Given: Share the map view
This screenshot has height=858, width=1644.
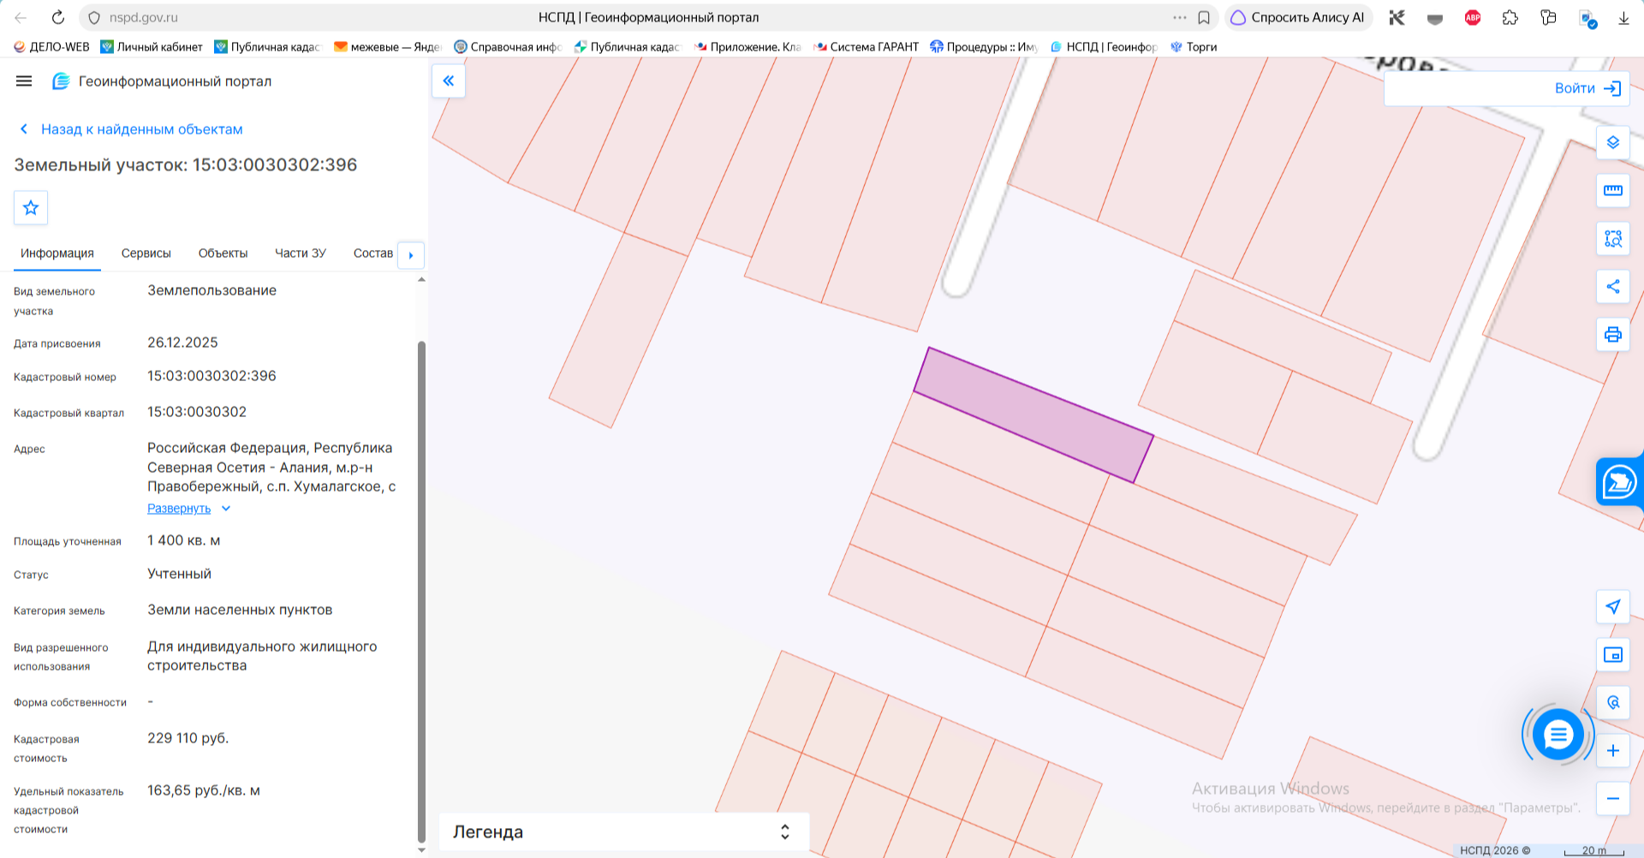Looking at the screenshot, I should pyautogui.click(x=1613, y=287).
